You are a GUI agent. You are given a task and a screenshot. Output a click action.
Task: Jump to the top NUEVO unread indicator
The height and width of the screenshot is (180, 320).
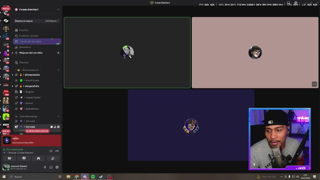6,9
